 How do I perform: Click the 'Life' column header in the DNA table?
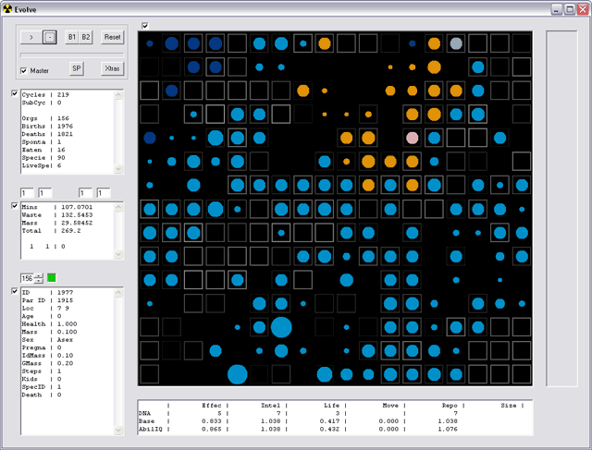click(331, 406)
